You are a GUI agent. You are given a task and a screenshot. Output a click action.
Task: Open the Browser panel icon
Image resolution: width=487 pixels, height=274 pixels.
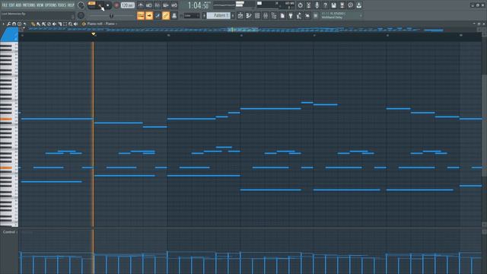coord(274,15)
